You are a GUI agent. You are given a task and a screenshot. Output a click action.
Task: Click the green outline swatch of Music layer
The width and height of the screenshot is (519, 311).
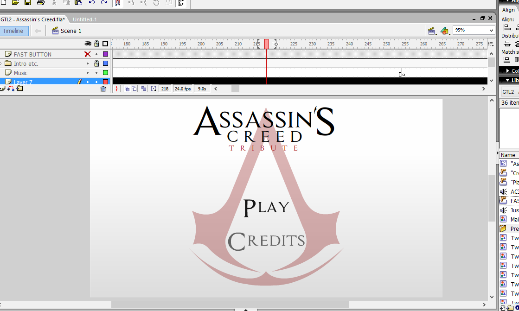click(x=106, y=72)
